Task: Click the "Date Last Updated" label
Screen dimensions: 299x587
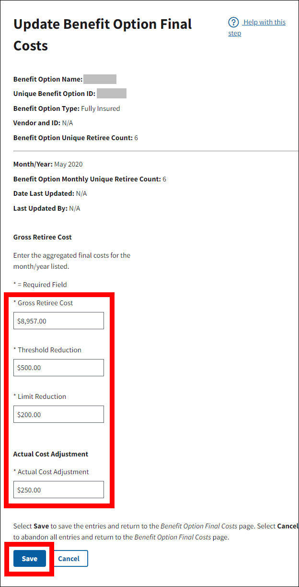Action: [44, 193]
